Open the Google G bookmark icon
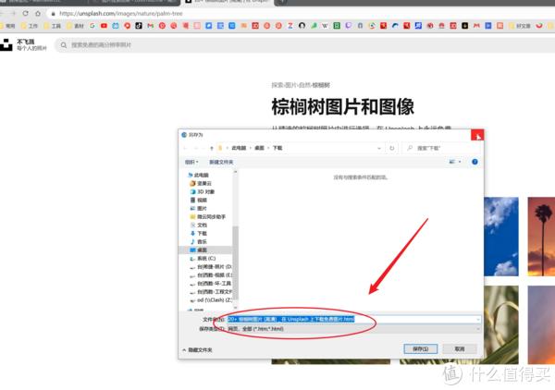This screenshot has height=390, width=555. (x=92, y=26)
